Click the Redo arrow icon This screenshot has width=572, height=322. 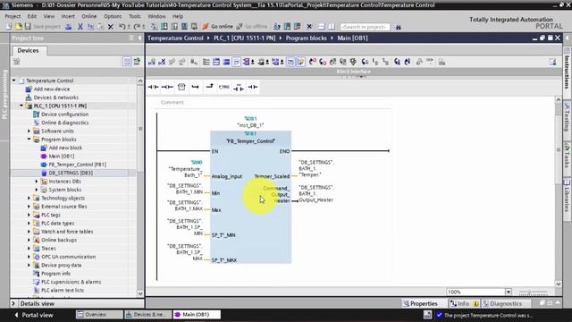(x=138, y=26)
